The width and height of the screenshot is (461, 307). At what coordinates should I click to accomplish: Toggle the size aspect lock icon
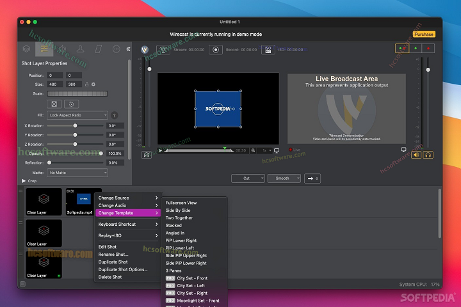[86, 84]
